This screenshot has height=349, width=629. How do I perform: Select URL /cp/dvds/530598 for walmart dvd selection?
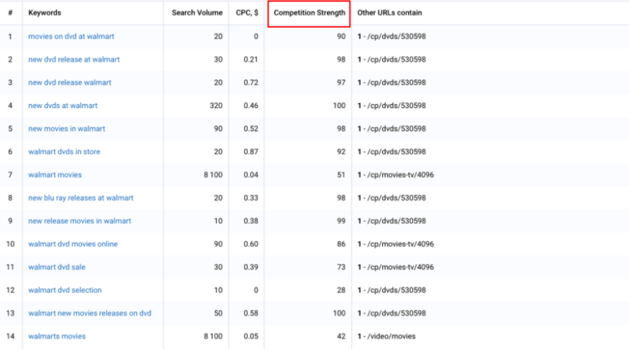(x=391, y=290)
